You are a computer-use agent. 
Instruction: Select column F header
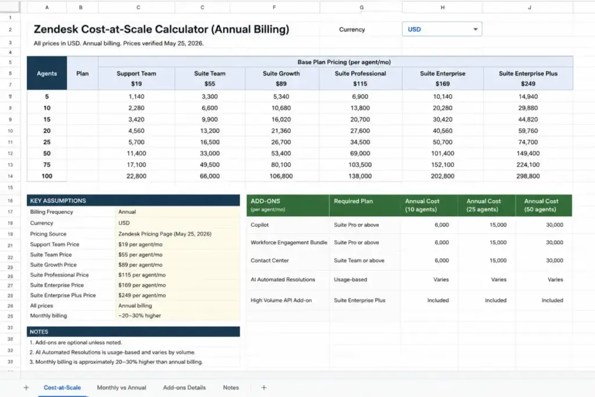(274, 7)
